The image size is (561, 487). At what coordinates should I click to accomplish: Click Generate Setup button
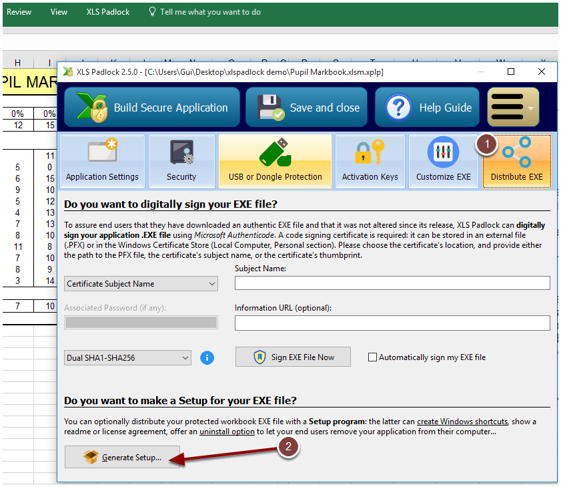pyautogui.click(x=122, y=458)
